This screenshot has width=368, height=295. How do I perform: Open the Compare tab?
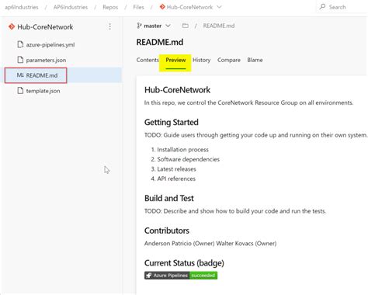click(x=229, y=60)
